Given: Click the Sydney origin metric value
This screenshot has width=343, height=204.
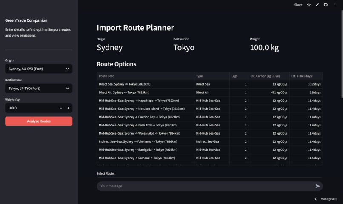Looking at the screenshot, I should pyautogui.click(x=110, y=48).
